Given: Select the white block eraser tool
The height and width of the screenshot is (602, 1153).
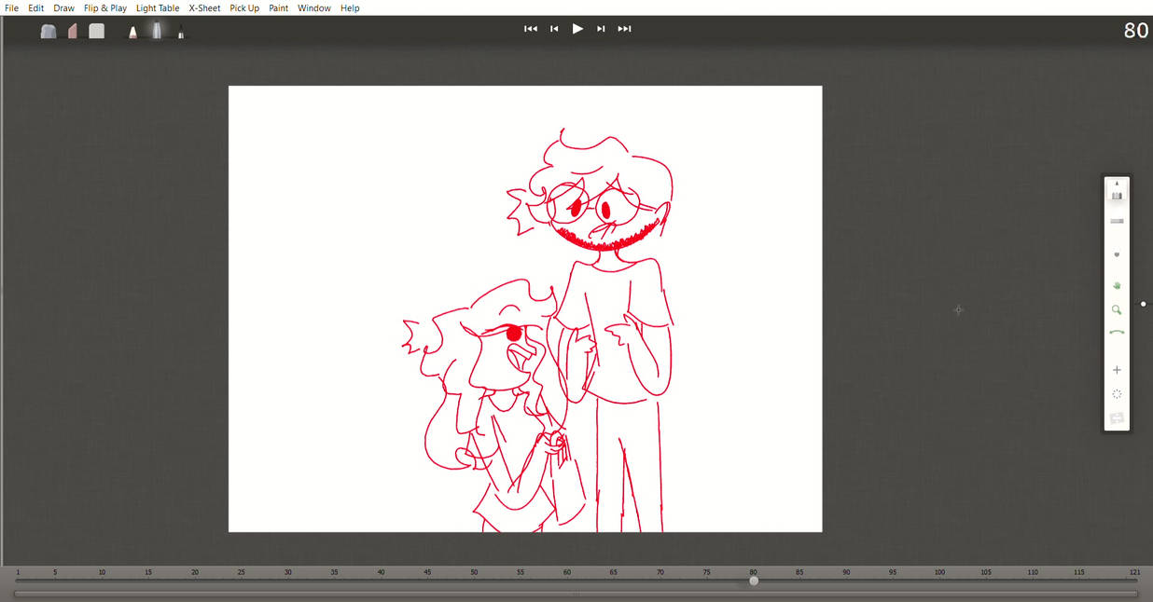Looking at the screenshot, I should 96,30.
